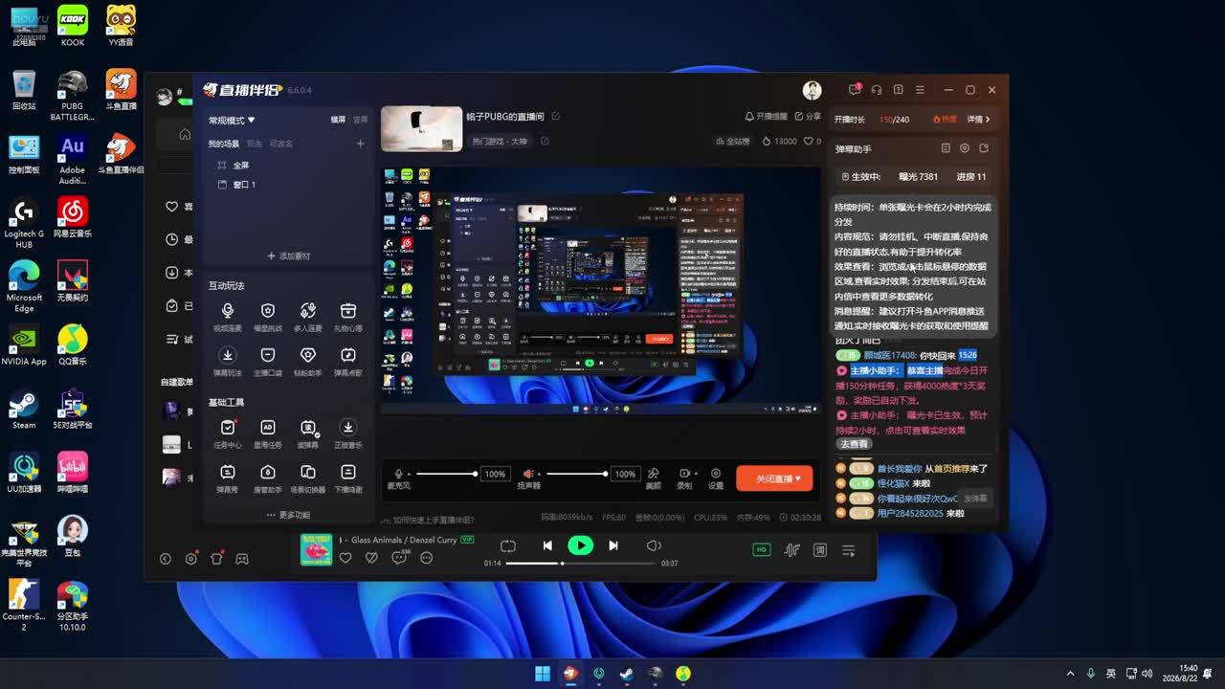Click the 分享 share button

click(808, 117)
